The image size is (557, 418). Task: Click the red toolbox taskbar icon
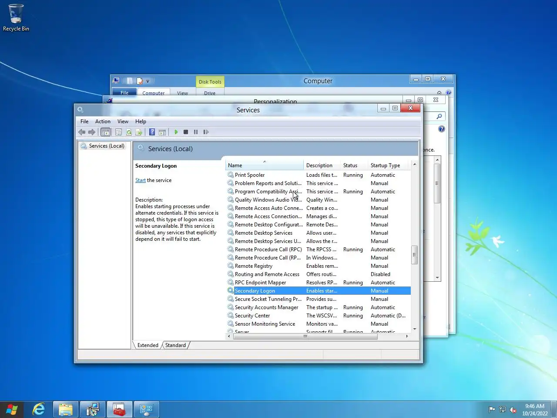119,409
